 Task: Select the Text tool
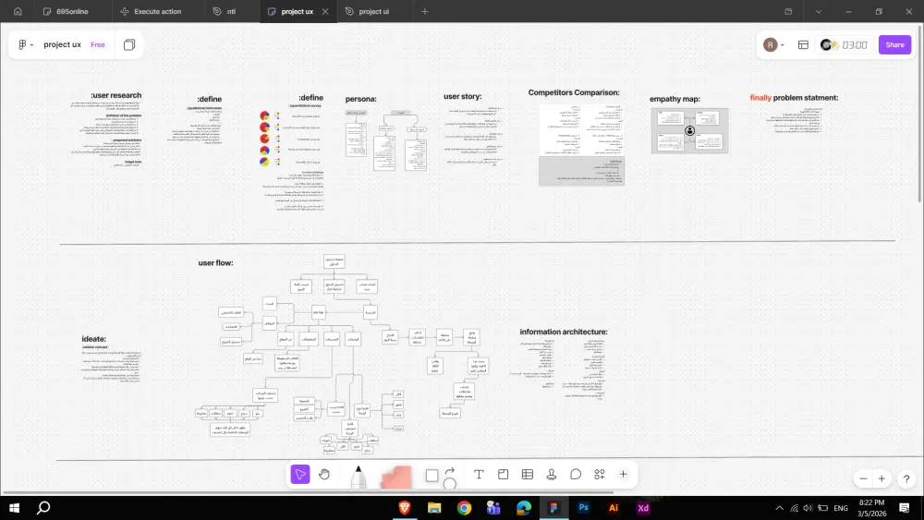[x=479, y=474]
